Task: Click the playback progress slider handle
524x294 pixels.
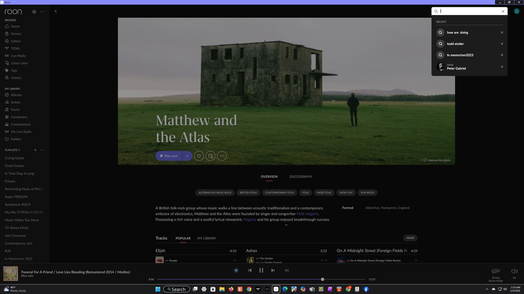Action: click(323, 279)
